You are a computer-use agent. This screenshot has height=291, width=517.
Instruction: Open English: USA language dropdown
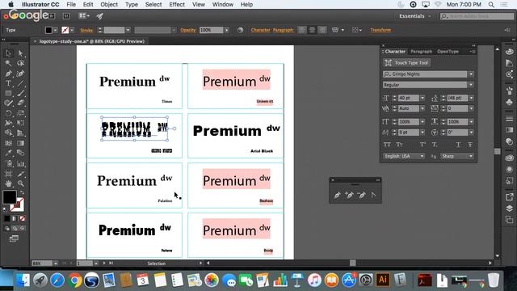pos(404,156)
